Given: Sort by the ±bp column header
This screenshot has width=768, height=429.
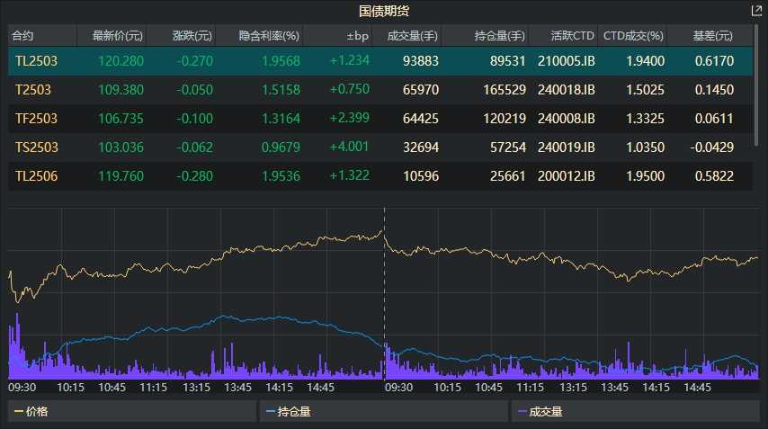Looking at the screenshot, I should 357,36.
